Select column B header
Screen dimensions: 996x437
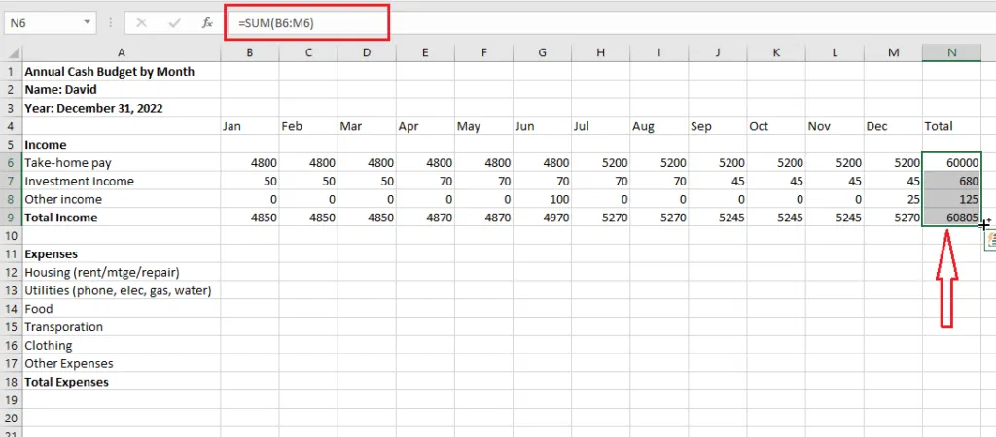coord(250,52)
